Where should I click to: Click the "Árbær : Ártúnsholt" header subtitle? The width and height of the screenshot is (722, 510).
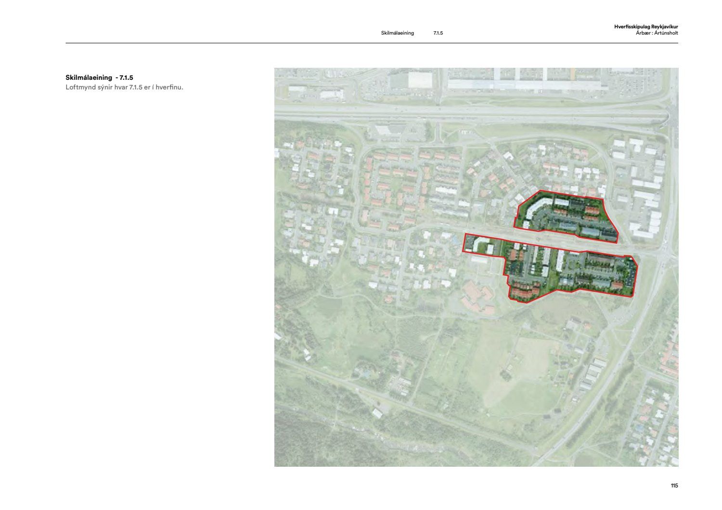pos(657,33)
